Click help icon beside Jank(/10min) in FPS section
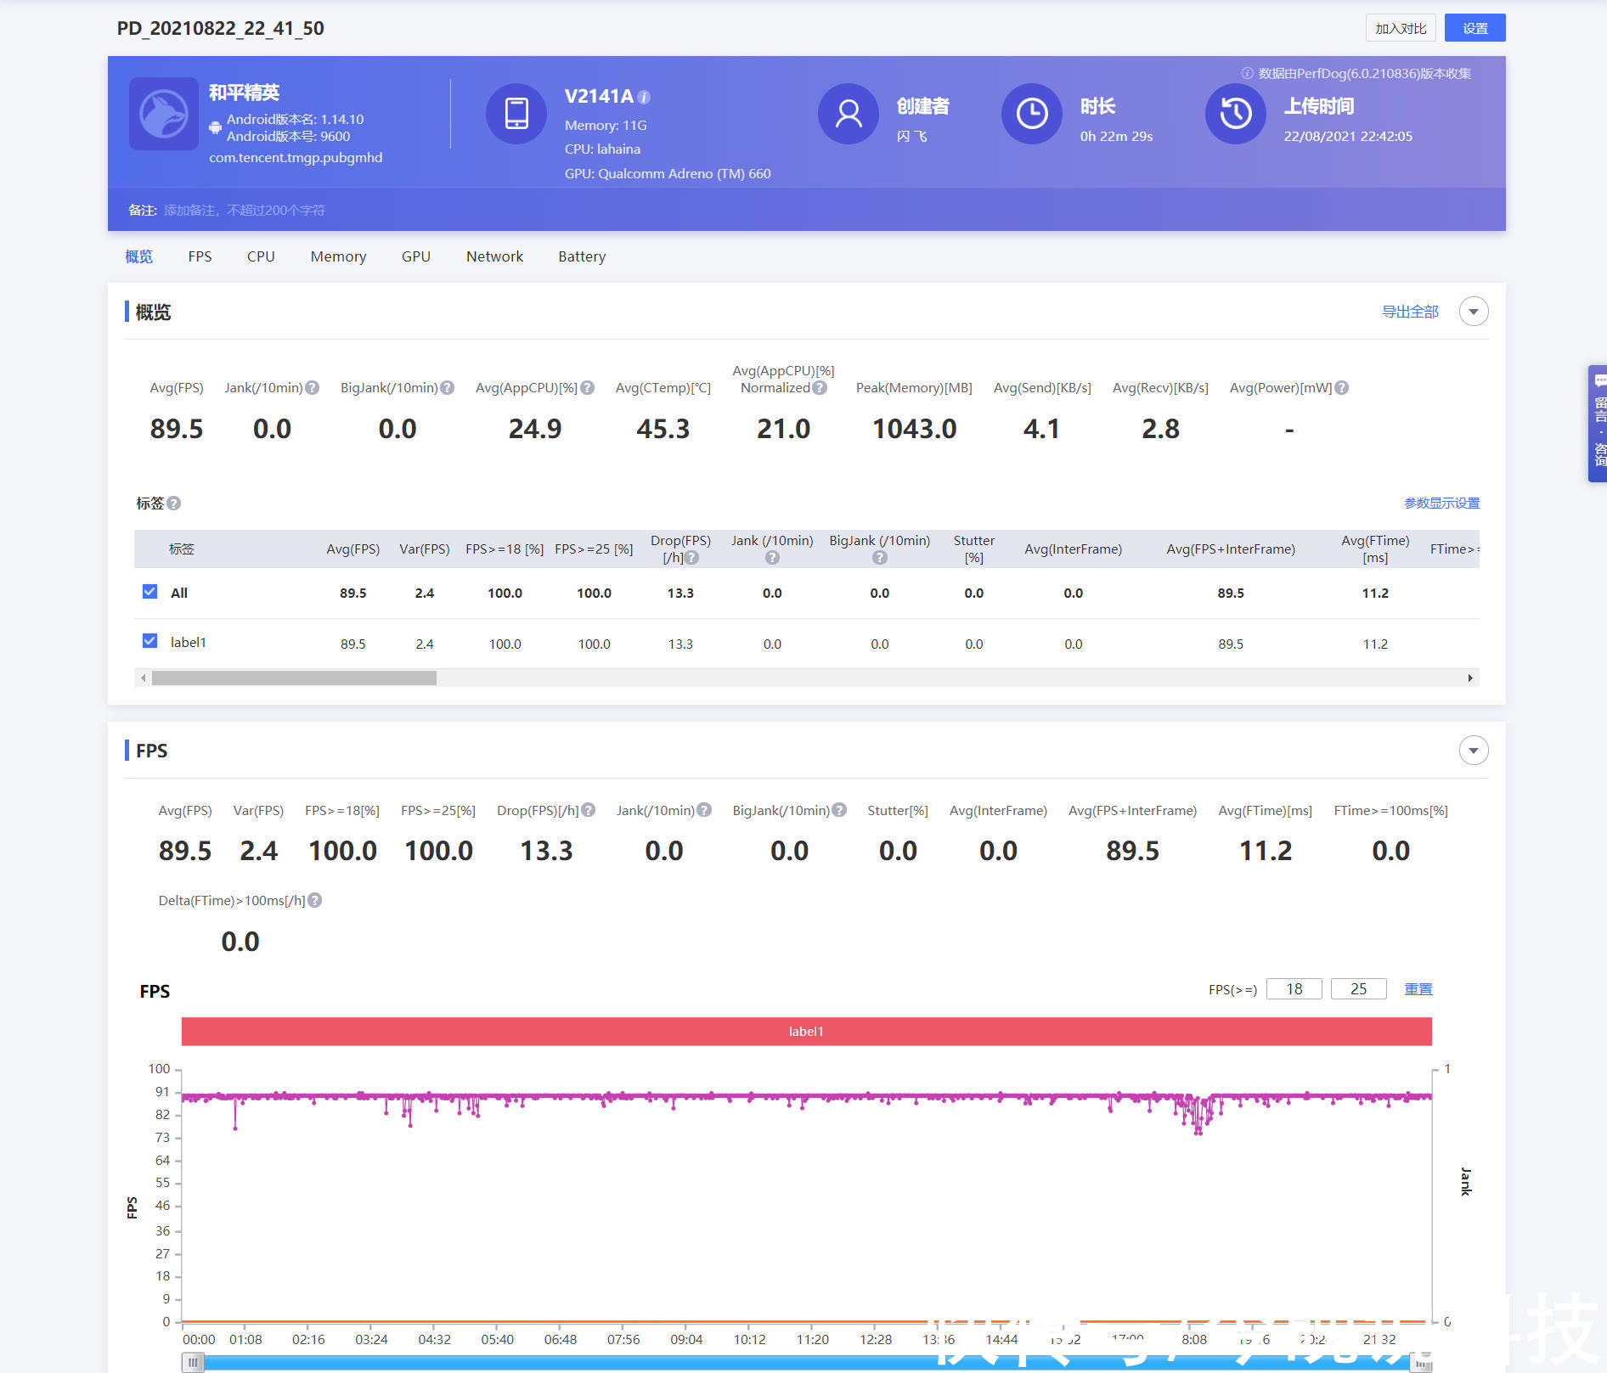Screen dimensions: 1607x1373 coord(704,810)
